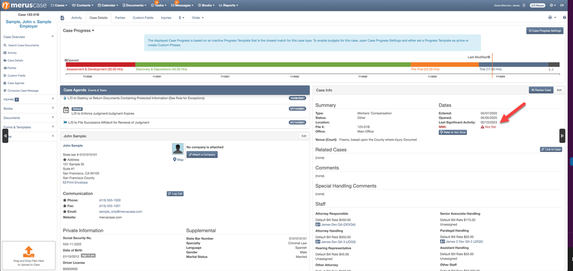Click the printer icon

point(550,18)
